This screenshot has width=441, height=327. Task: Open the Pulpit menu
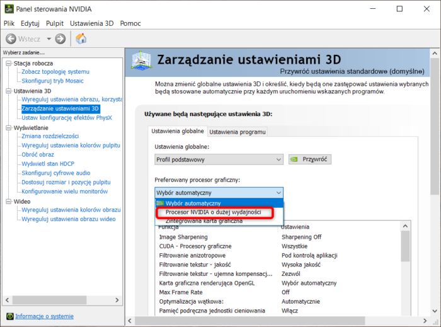coord(55,23)
